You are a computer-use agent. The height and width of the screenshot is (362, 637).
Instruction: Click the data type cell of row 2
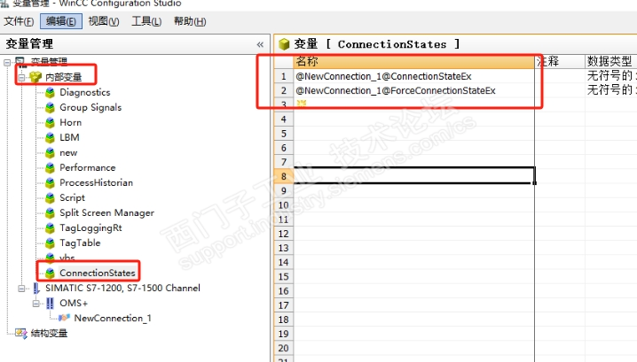611,90
